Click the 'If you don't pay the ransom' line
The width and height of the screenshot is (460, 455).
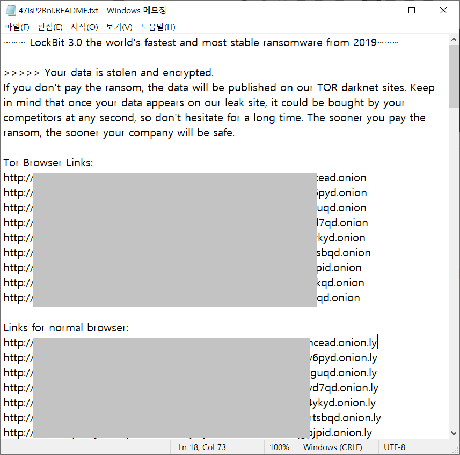tap(219, 88)
